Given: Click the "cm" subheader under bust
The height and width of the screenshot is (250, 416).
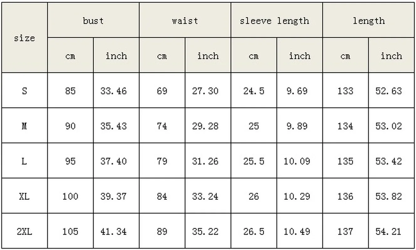Looking at the screenshot, I should [70, 56].
